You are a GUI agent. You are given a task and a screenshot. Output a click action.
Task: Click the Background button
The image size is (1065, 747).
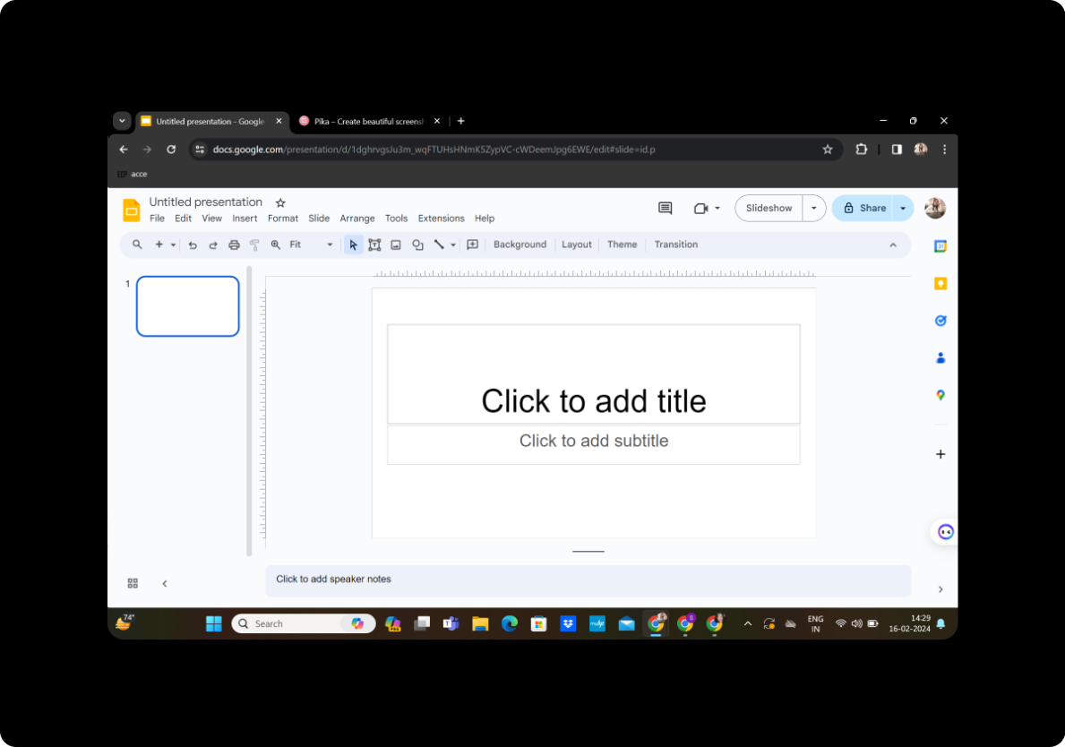coord(520,245)
